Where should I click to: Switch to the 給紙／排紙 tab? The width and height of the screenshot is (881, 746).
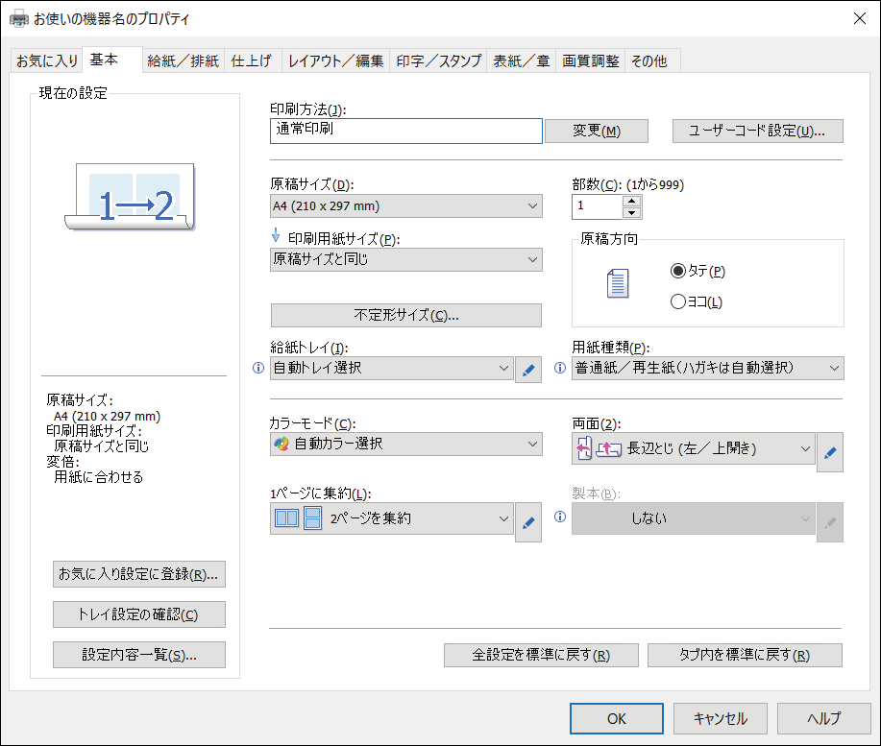[x=184, y=60]
